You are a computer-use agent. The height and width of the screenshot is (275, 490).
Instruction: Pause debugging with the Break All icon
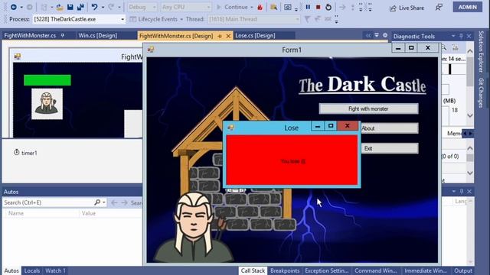(x=308, y=7)
